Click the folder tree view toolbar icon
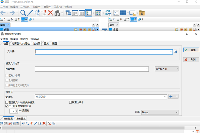The width and height of the screenshot is (200, 133). [68, 13]
